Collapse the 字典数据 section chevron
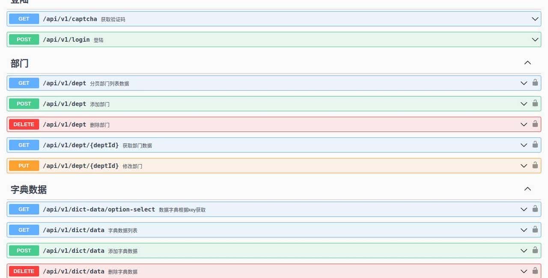This screenshot has width=548, height=278. (527, 189)
